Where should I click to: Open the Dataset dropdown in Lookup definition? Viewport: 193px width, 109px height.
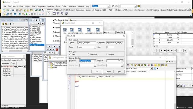point(122,61)
